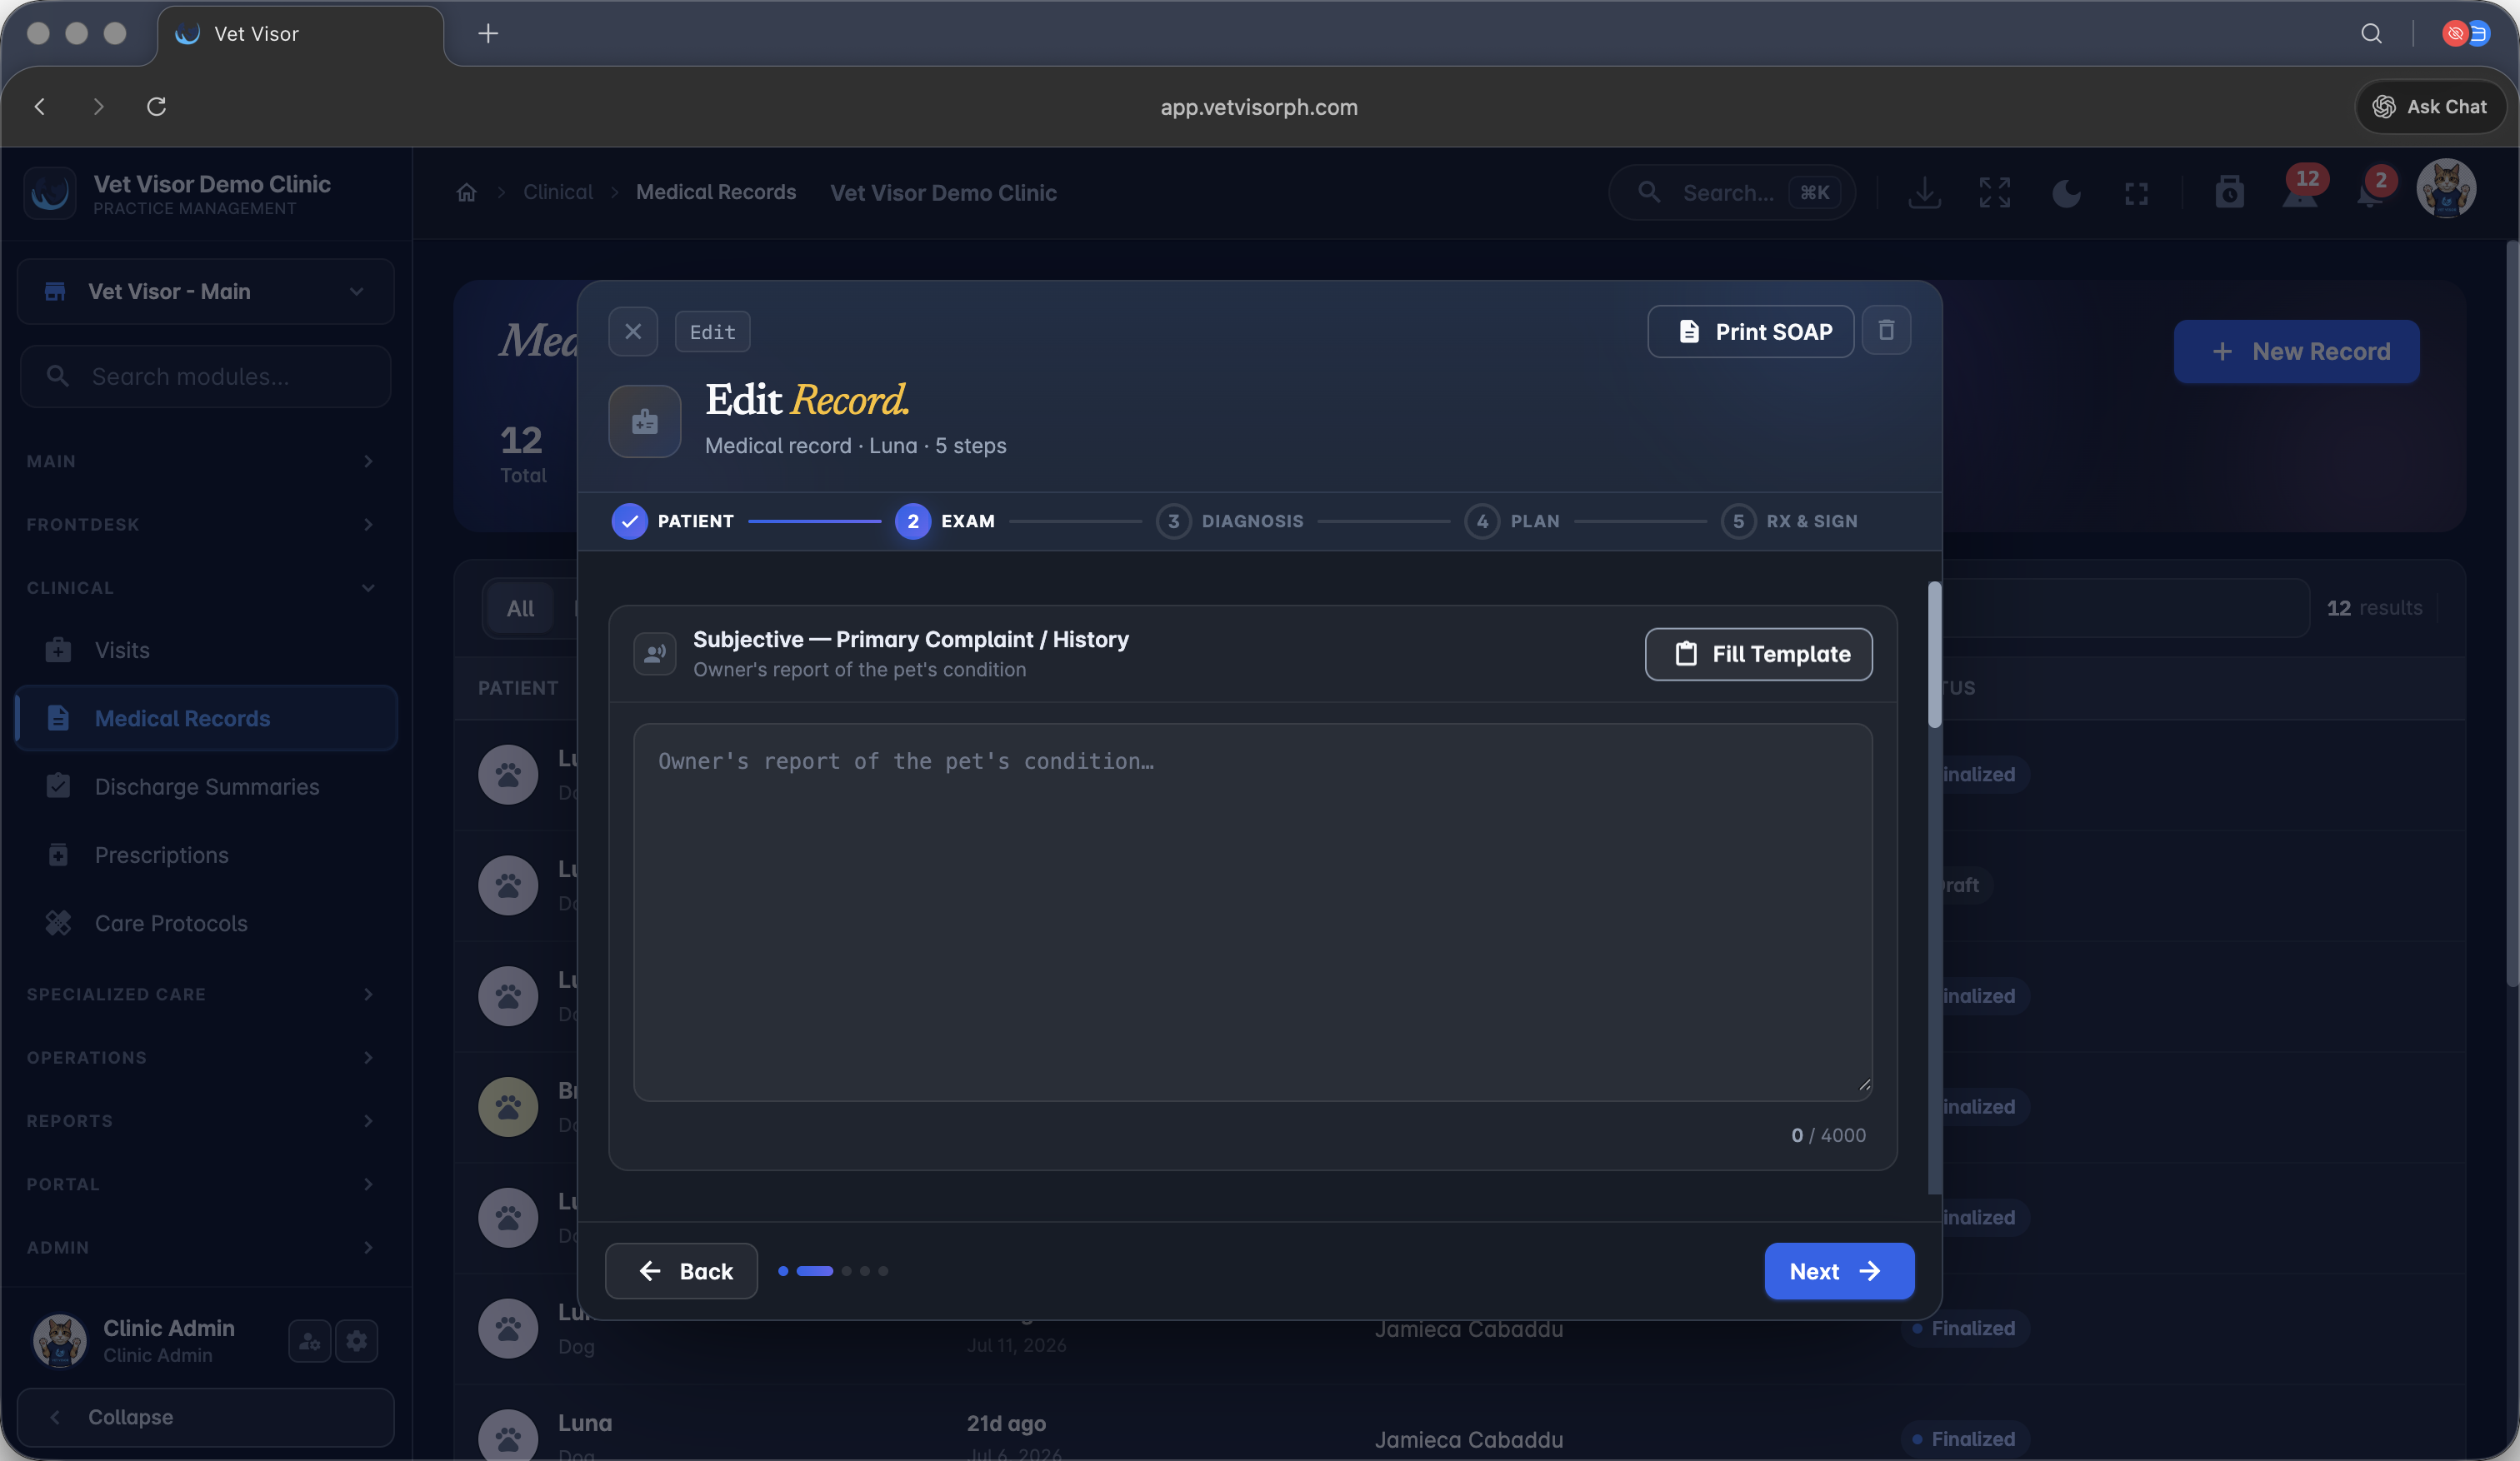Click the browser extension icon at top right
2520x1461 pixels.
2466,34
